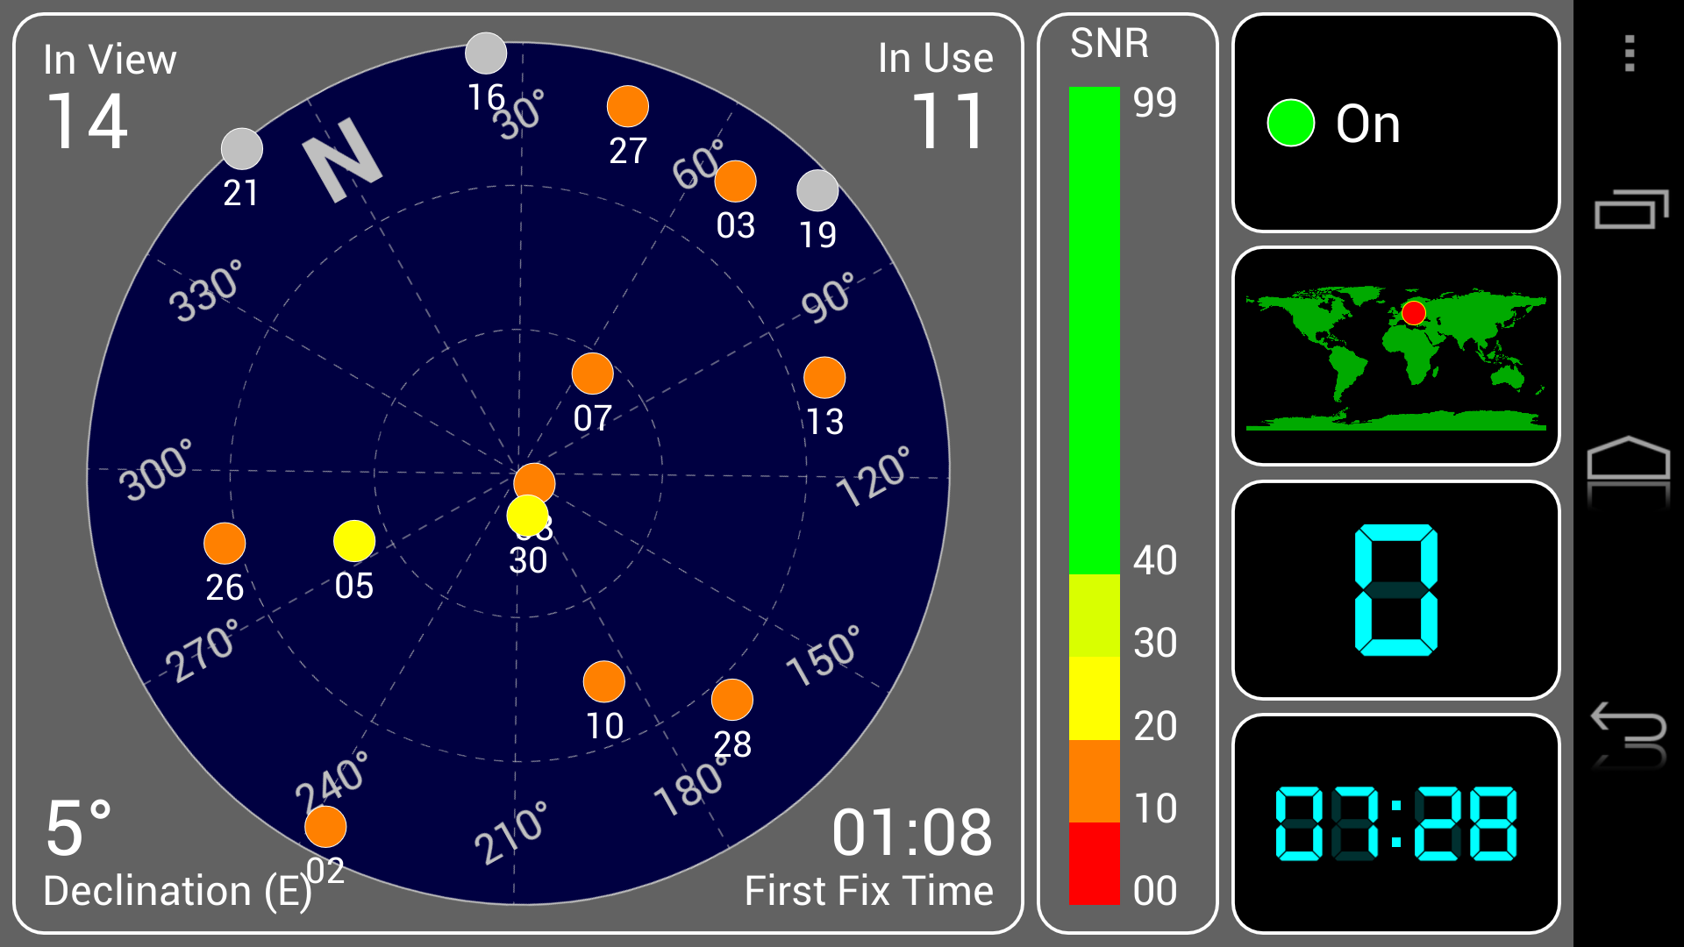Image resolution: width=1684 pixels, height=947 pixels.
Task: Tap the cyan digit 8 display tile
Action: (1396, 590)
